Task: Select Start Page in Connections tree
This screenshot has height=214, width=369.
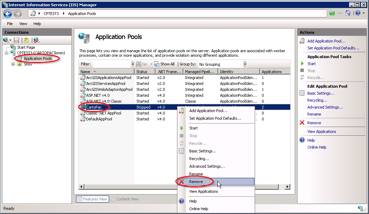Action: [26, 47]
